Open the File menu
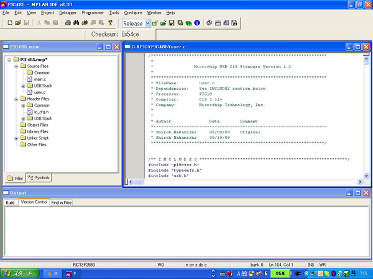This screenshot has width=373, height=279. 6,13
